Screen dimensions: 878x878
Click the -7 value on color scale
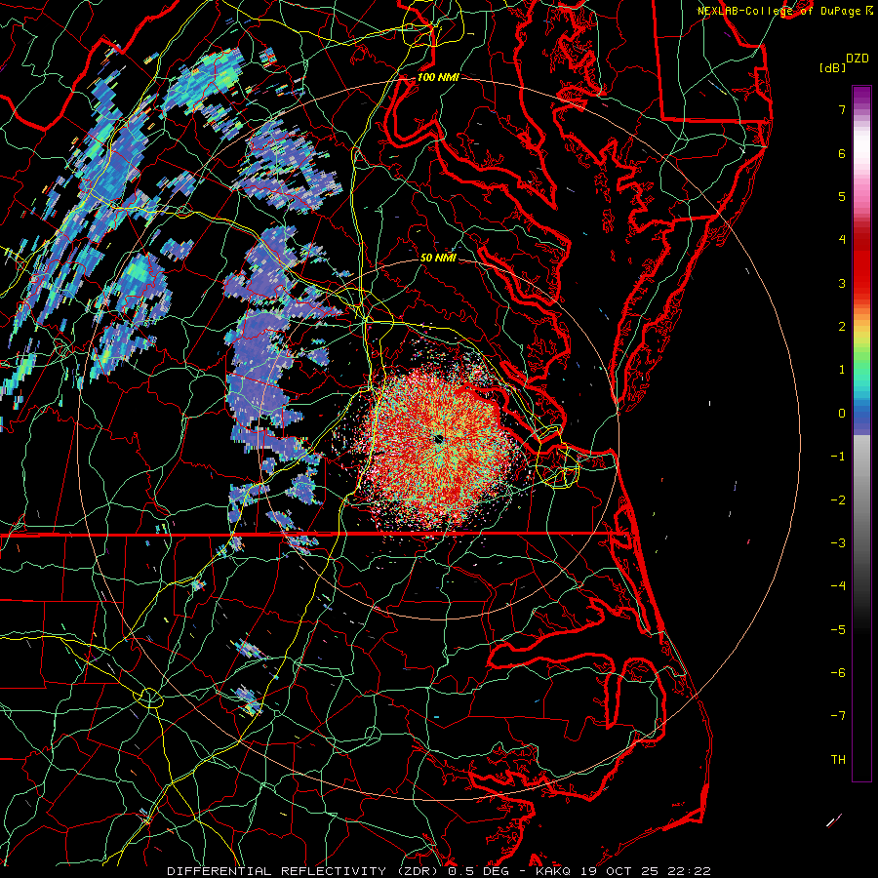[838, 716]
